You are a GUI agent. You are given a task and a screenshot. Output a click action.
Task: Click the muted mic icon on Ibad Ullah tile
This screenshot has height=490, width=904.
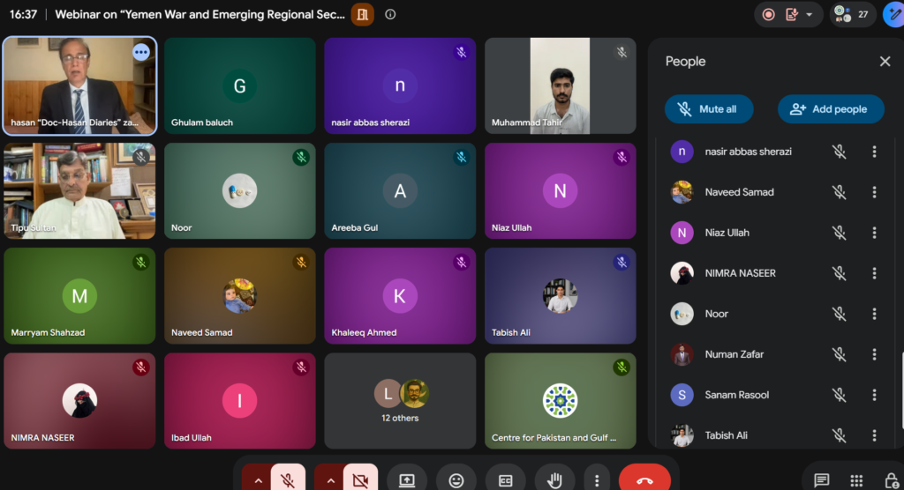pyautogui.click(x=301, y=367)
